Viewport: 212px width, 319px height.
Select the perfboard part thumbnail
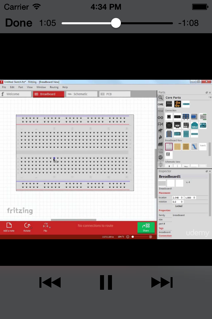point(178,147)
